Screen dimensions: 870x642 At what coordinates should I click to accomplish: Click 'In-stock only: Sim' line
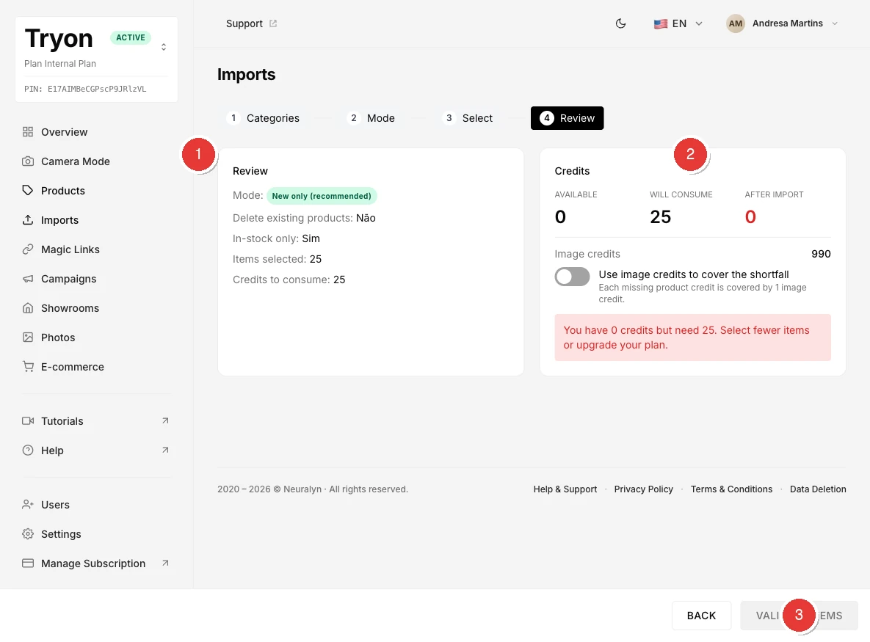tap(276, 238)
